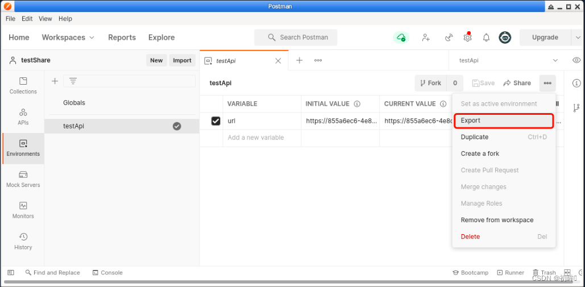This screenshot has width=585, height=287.
Task: Open the Help menu
Action: (65, 19)
